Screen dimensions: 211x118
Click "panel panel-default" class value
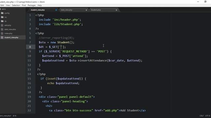pos(75,97)
